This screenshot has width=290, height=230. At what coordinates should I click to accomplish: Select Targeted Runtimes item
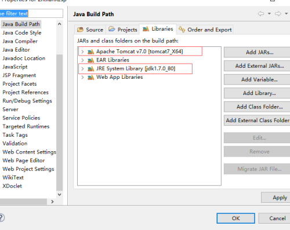(x=26, y=126)
